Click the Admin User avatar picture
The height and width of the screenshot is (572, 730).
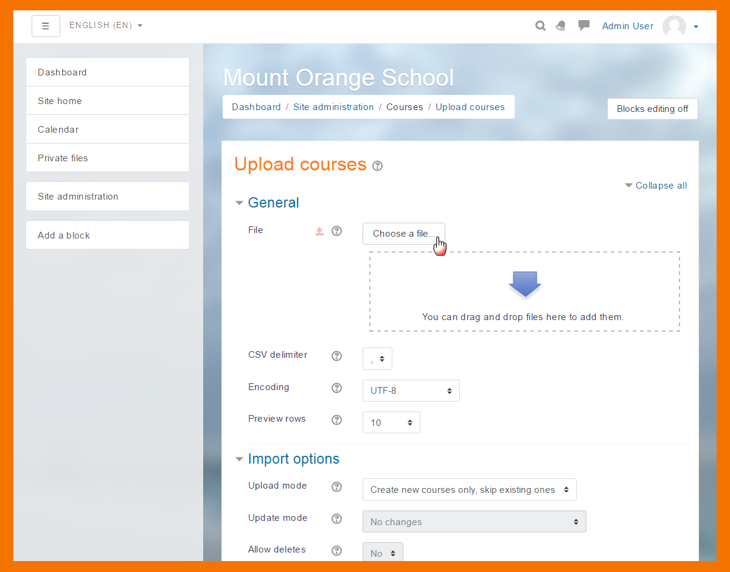(x=674, y=26)
